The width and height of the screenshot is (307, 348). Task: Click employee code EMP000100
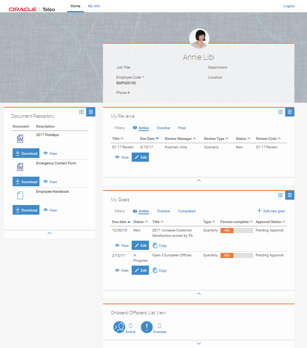coord(126,83)
